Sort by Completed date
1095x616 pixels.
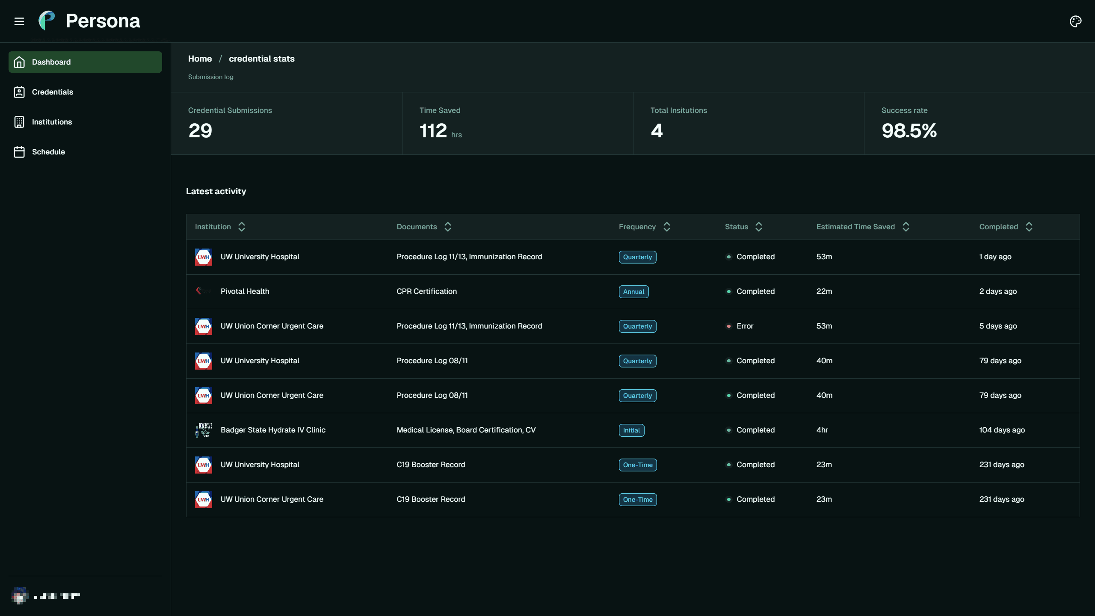(x=1029, y=226)
